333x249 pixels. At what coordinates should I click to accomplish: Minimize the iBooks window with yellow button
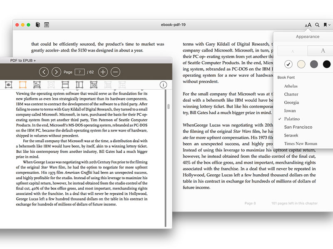(23, 25)
